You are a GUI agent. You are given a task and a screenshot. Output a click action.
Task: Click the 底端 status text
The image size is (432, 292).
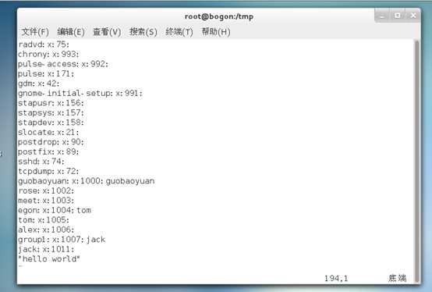398,278
